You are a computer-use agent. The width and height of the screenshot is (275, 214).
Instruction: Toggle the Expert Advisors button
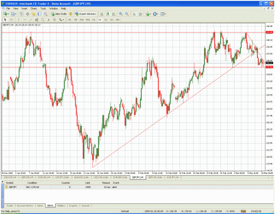pos(85,14)
